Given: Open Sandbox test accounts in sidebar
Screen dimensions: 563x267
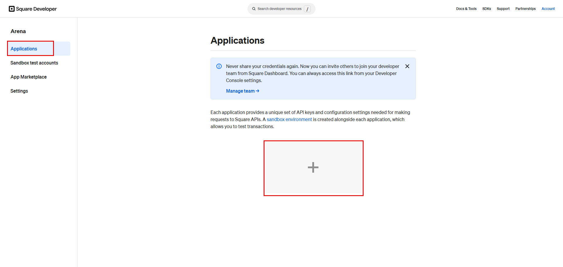Looking at the screenshot, I should tap(34, 63).
